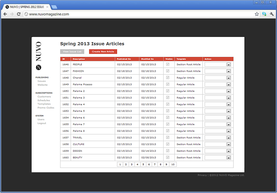
Task: Click the Visible column header
Action: click(169, 59)
